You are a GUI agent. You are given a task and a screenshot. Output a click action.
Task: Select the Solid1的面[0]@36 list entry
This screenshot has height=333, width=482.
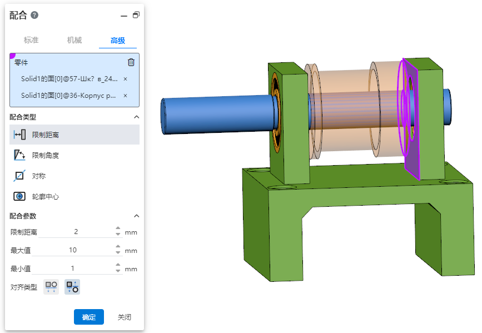pyautogui.click(x=68, y=96)
